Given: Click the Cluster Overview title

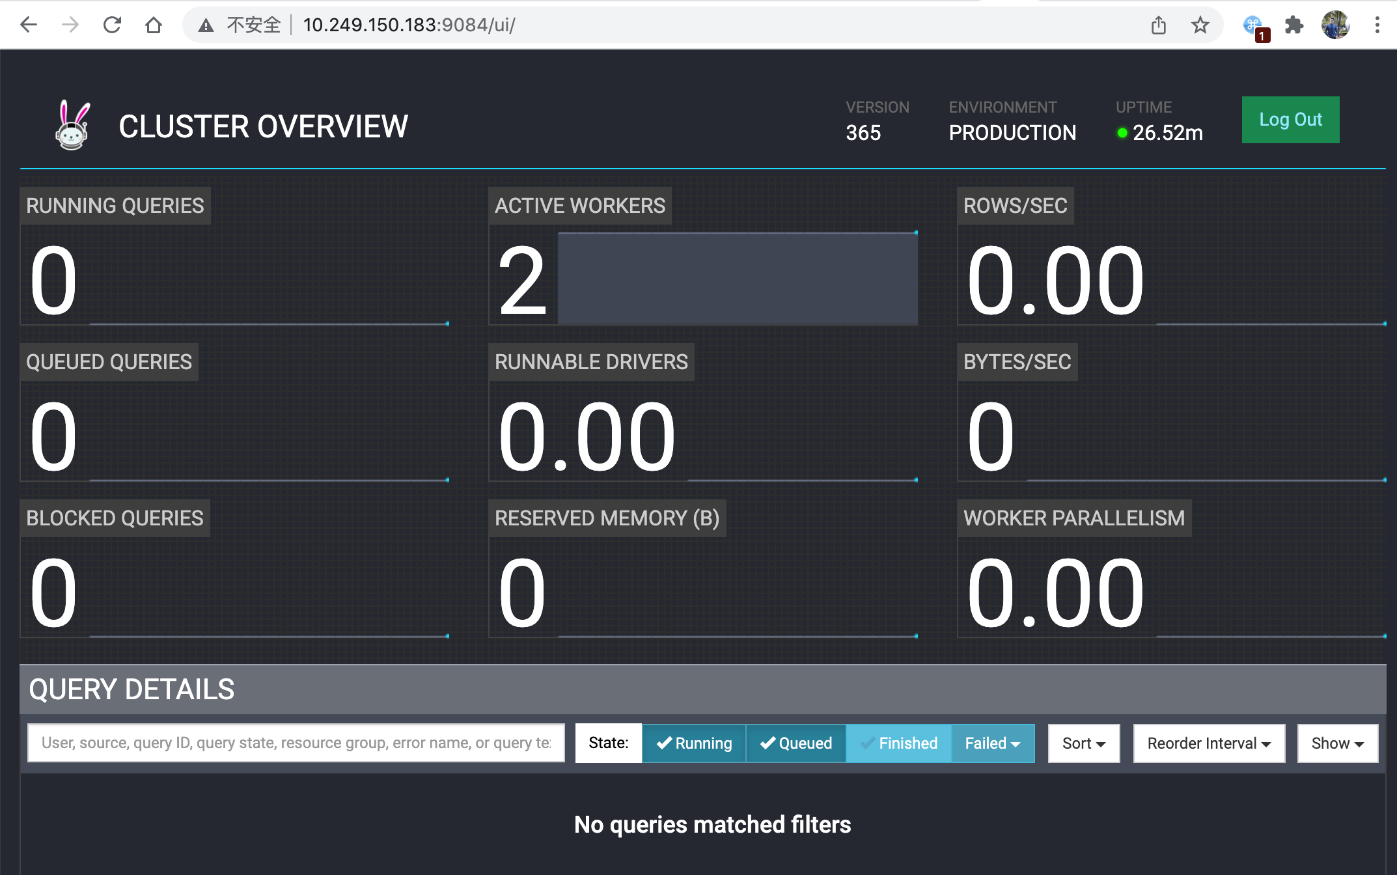Looking at the screenshot, I should 263,126.
